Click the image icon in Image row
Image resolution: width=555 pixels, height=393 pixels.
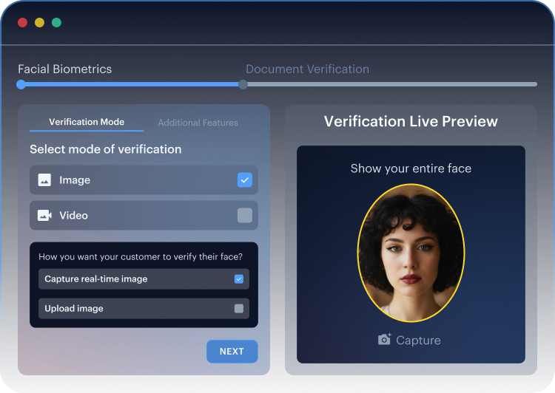click(x=44, y=180)
